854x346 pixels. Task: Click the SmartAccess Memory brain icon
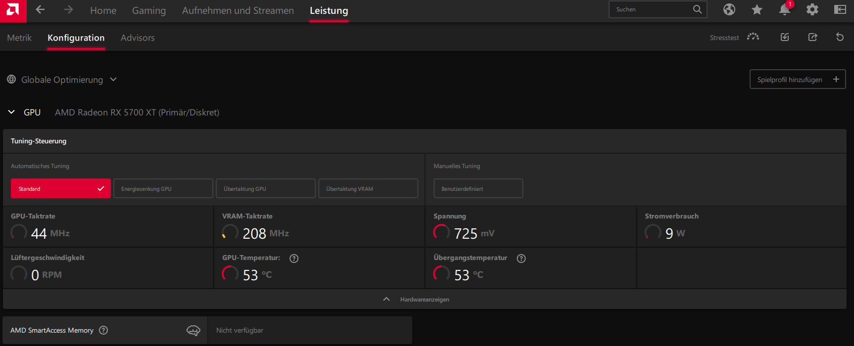(193, 330)
